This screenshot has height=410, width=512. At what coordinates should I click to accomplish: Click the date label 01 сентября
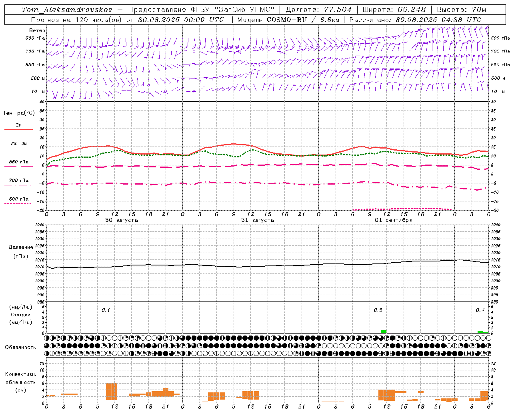[x=394, y=220]
